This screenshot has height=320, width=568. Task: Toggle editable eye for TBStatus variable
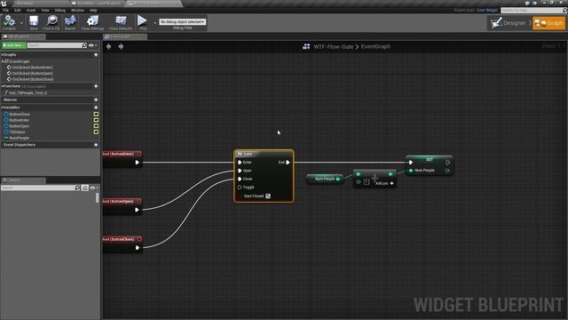click(96, 132)
